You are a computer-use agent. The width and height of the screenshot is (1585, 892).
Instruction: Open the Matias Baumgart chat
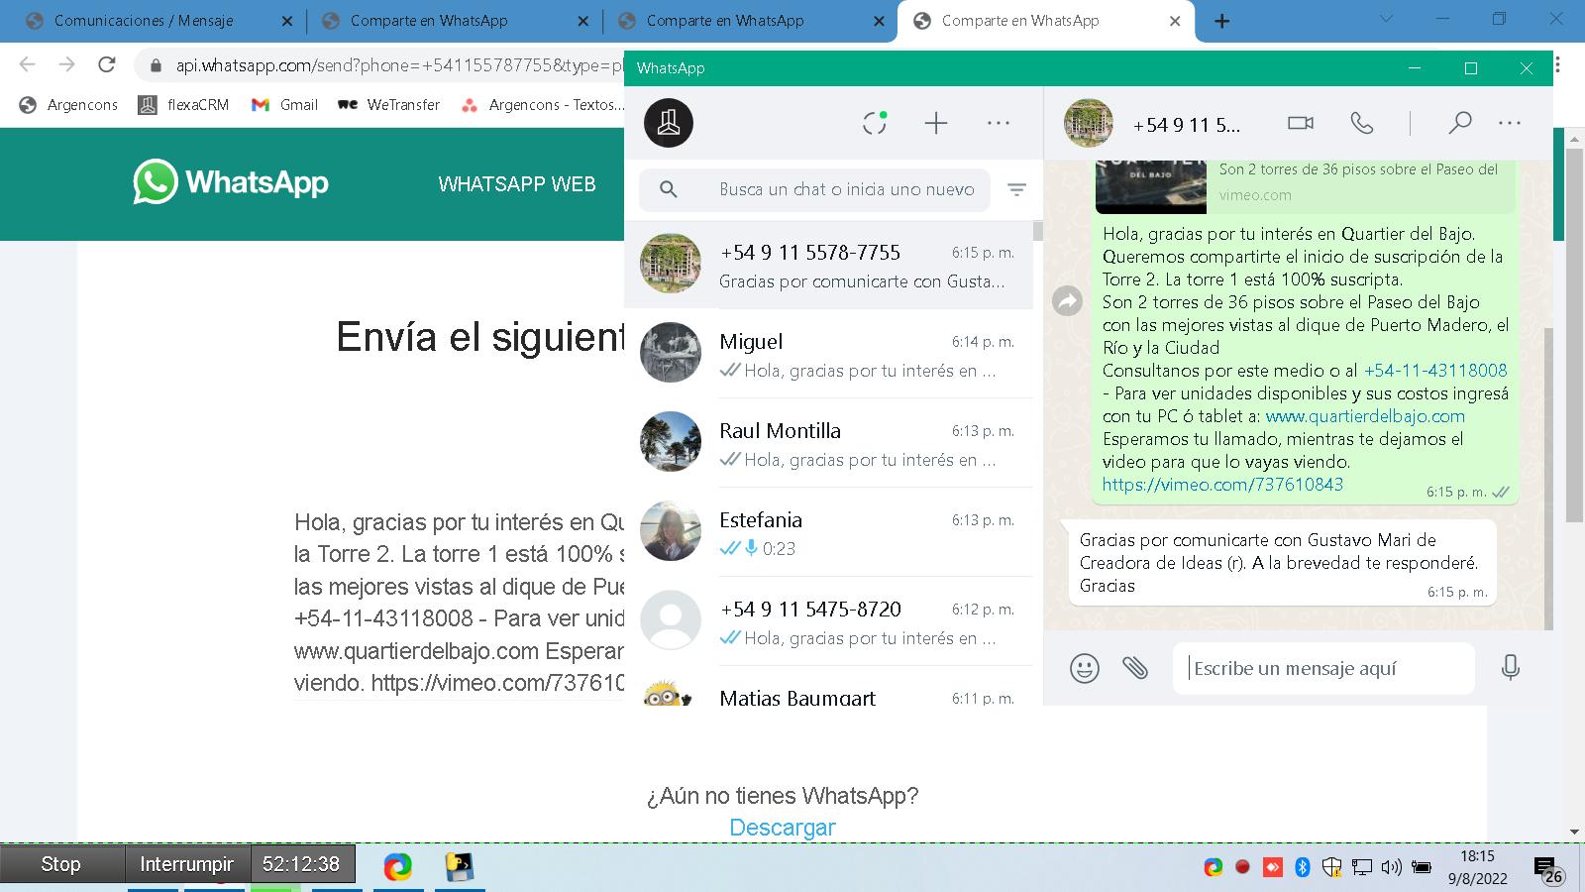[828, 687]
